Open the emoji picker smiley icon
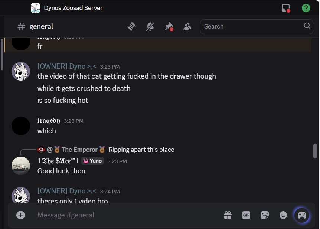Image resolution: width=320 pixels, height=229 pixels. tap(283, 215)
